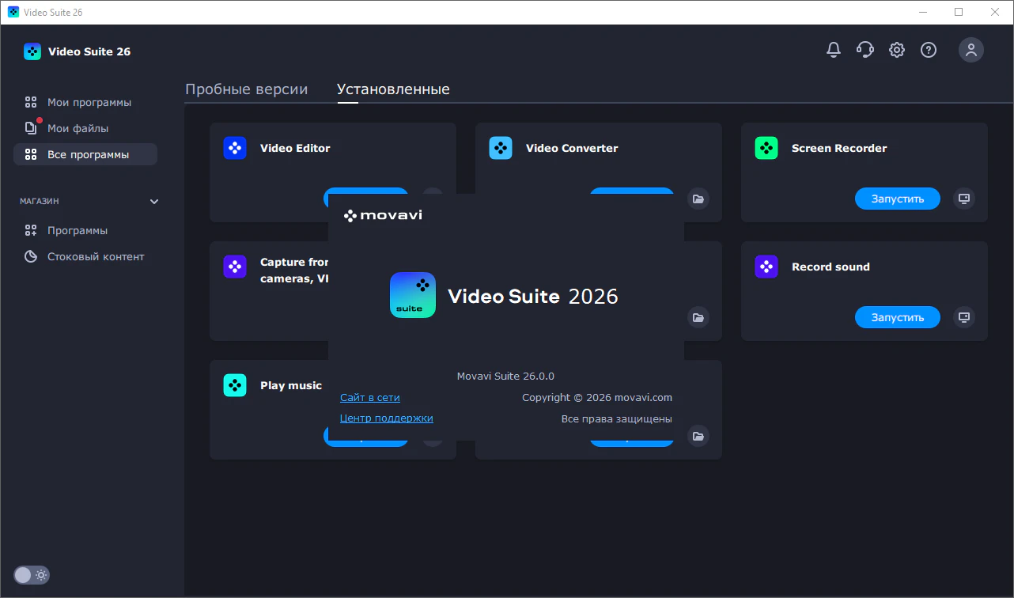
Task: Click the 'Video Converter' card title
Action: coord(572,148)
